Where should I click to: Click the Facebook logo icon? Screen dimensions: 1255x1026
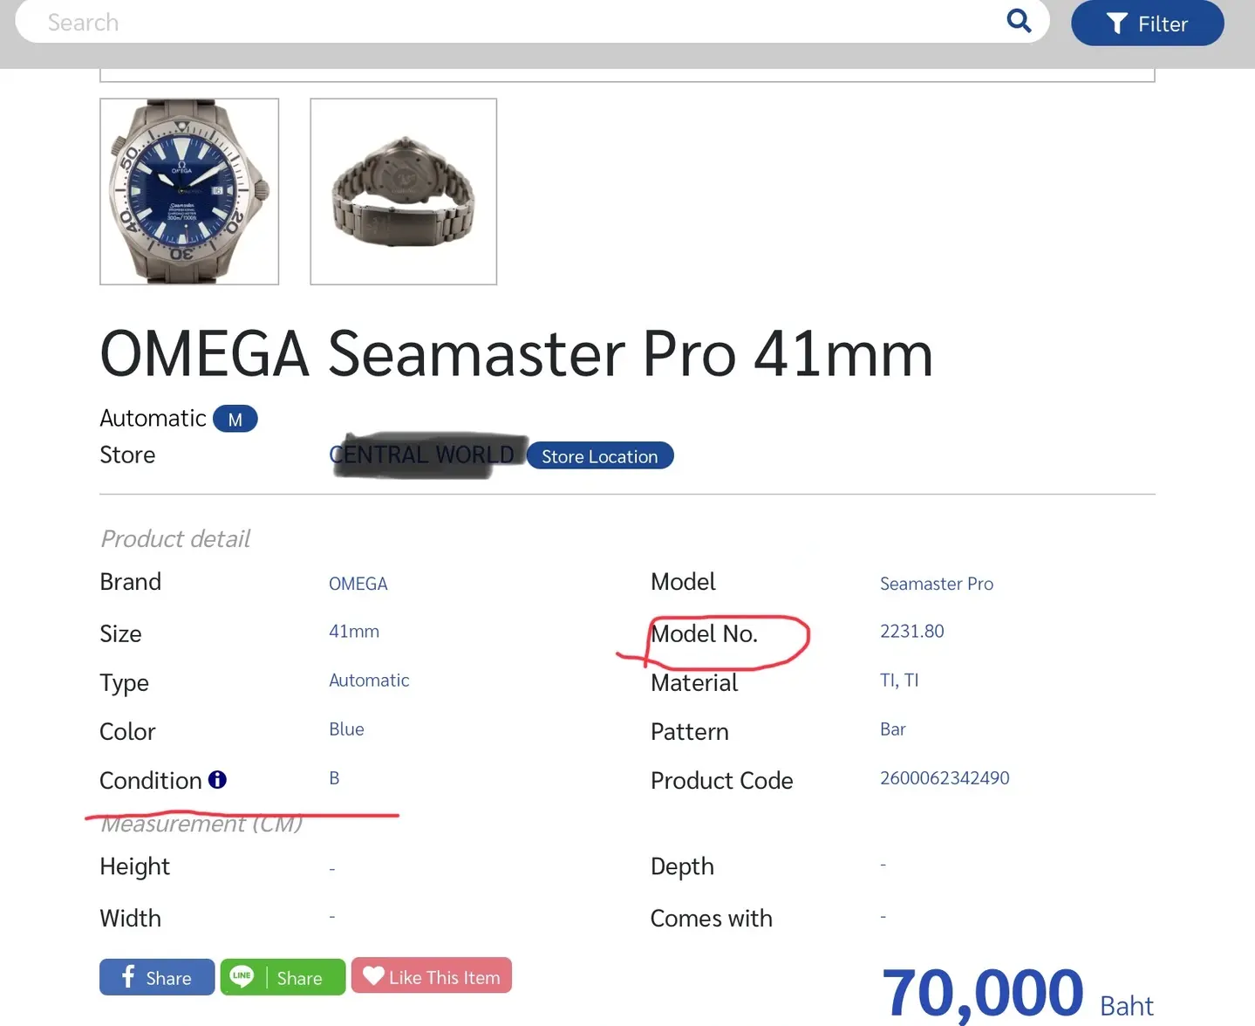tap(128, 976)
